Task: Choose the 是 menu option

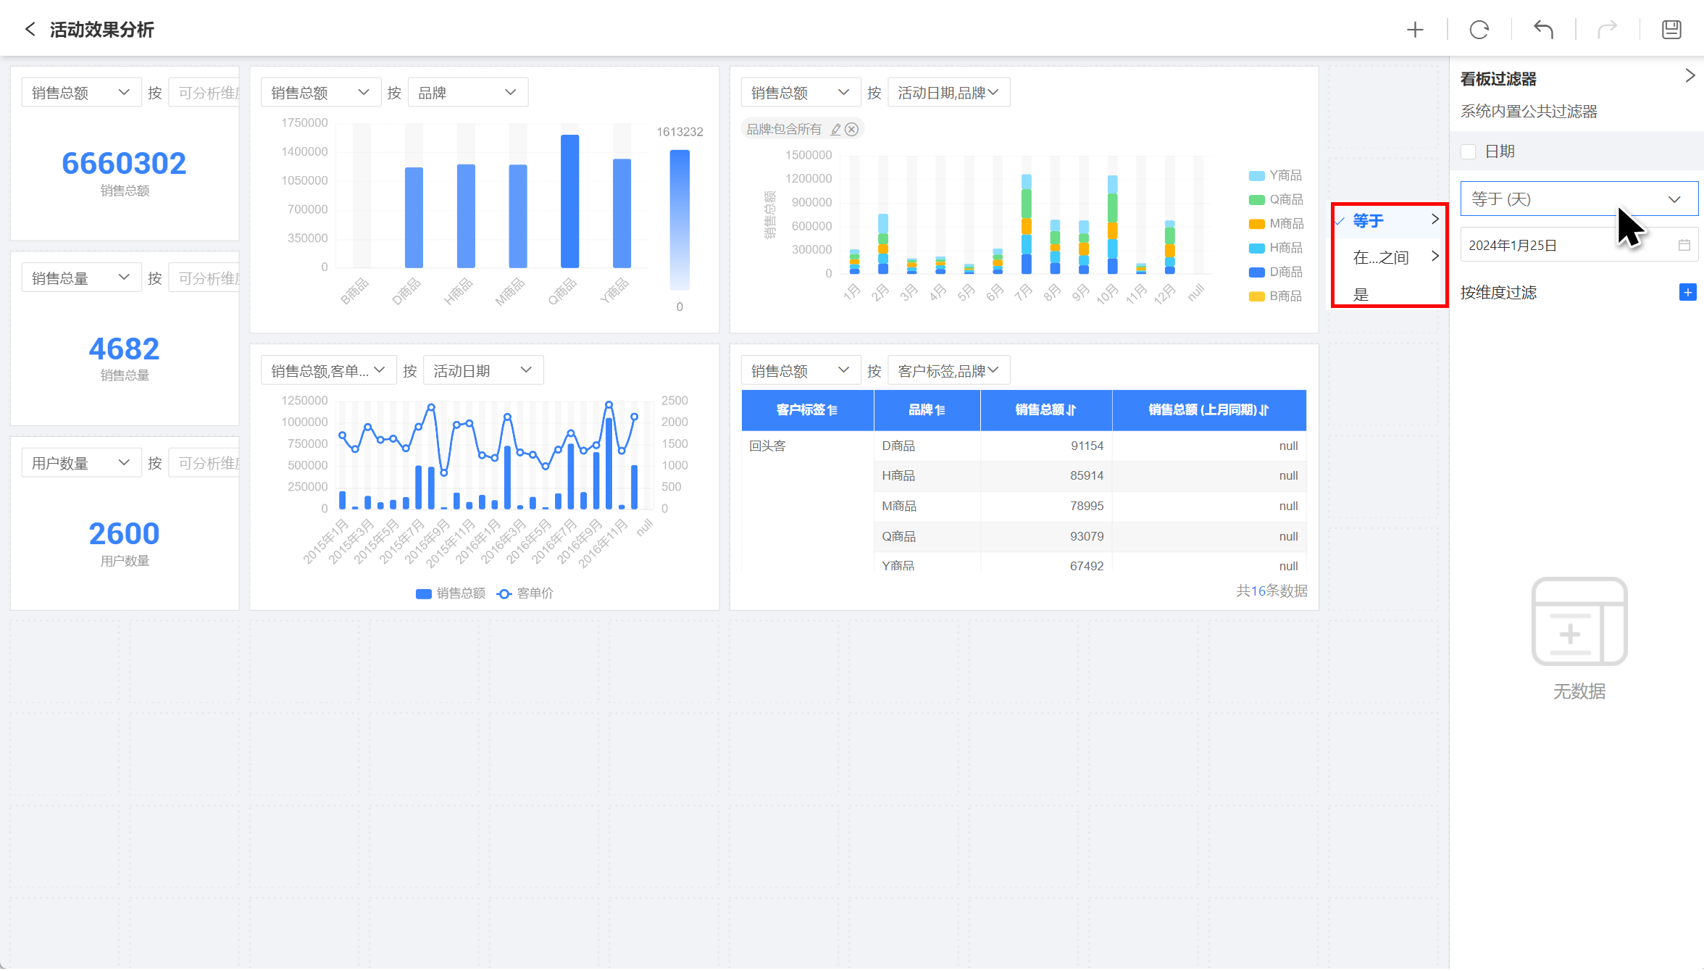Action: 1362,294
